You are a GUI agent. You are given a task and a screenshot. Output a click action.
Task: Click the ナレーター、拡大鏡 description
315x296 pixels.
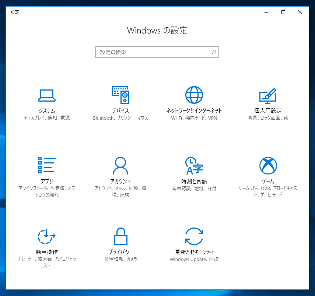pos(47,262)
